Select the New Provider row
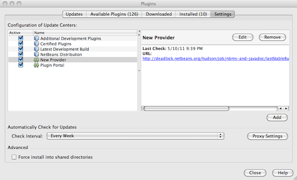Screen dimensions: 297x180 pyautogui.click(x=73, y=60)
